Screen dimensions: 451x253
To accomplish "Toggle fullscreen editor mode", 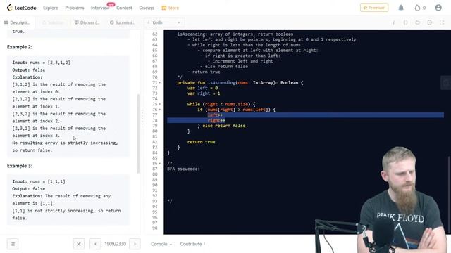I will click(442, 22).
